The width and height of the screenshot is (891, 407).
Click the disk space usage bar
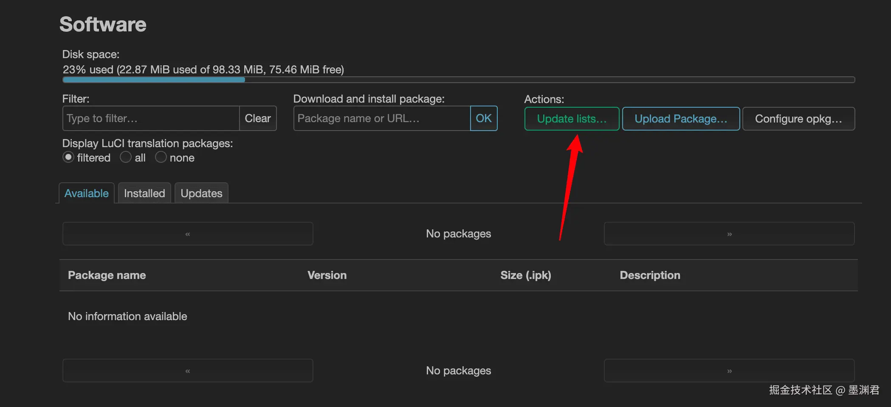click(x=458, y=80)
